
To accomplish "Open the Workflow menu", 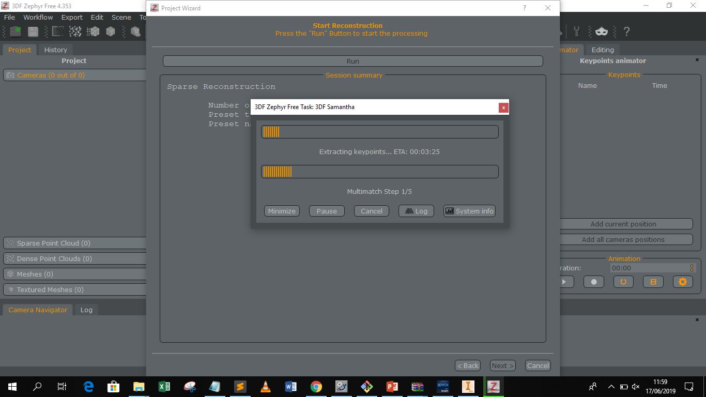I will point(38,17).
